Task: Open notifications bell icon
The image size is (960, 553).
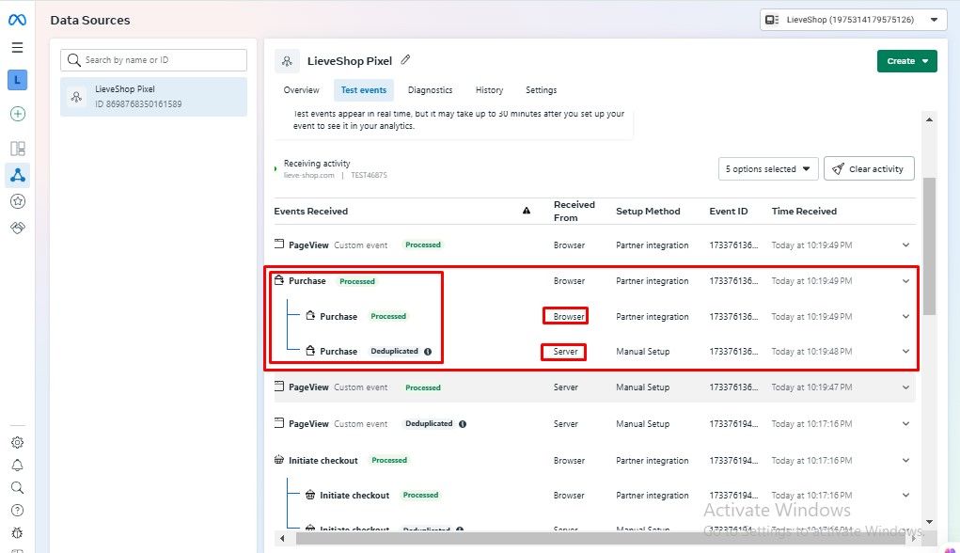Action: click(x=17, y=466)
